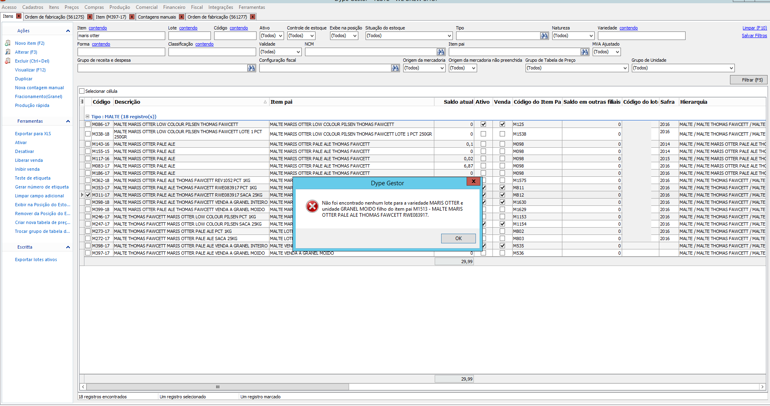
Task: Open the Item pai search binoculars
Action: (x=585, y=52)
